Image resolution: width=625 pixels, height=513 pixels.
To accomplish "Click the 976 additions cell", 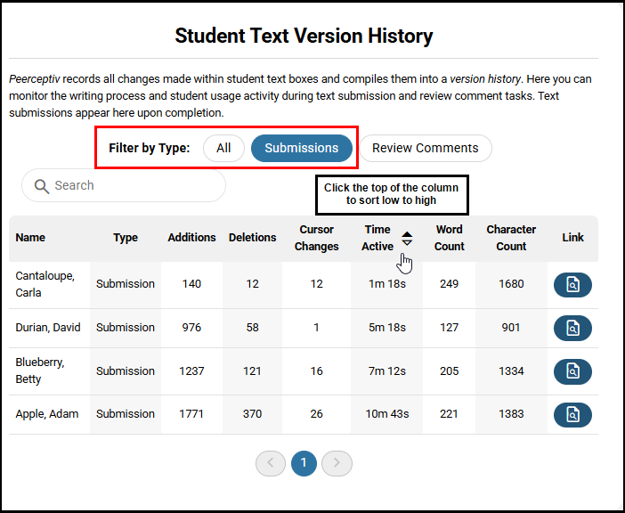I will [x=191, y=327].
